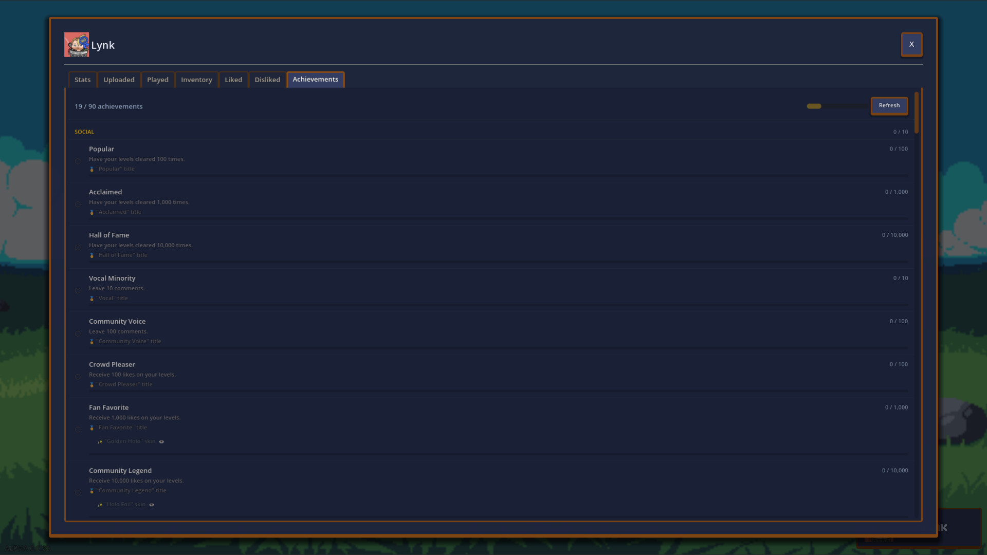Viewport: 987px width, 555px height.
Task: Open the Uploaded tab
Action: point(119,80)
